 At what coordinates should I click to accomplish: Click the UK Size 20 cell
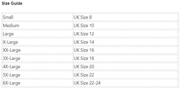126,67
